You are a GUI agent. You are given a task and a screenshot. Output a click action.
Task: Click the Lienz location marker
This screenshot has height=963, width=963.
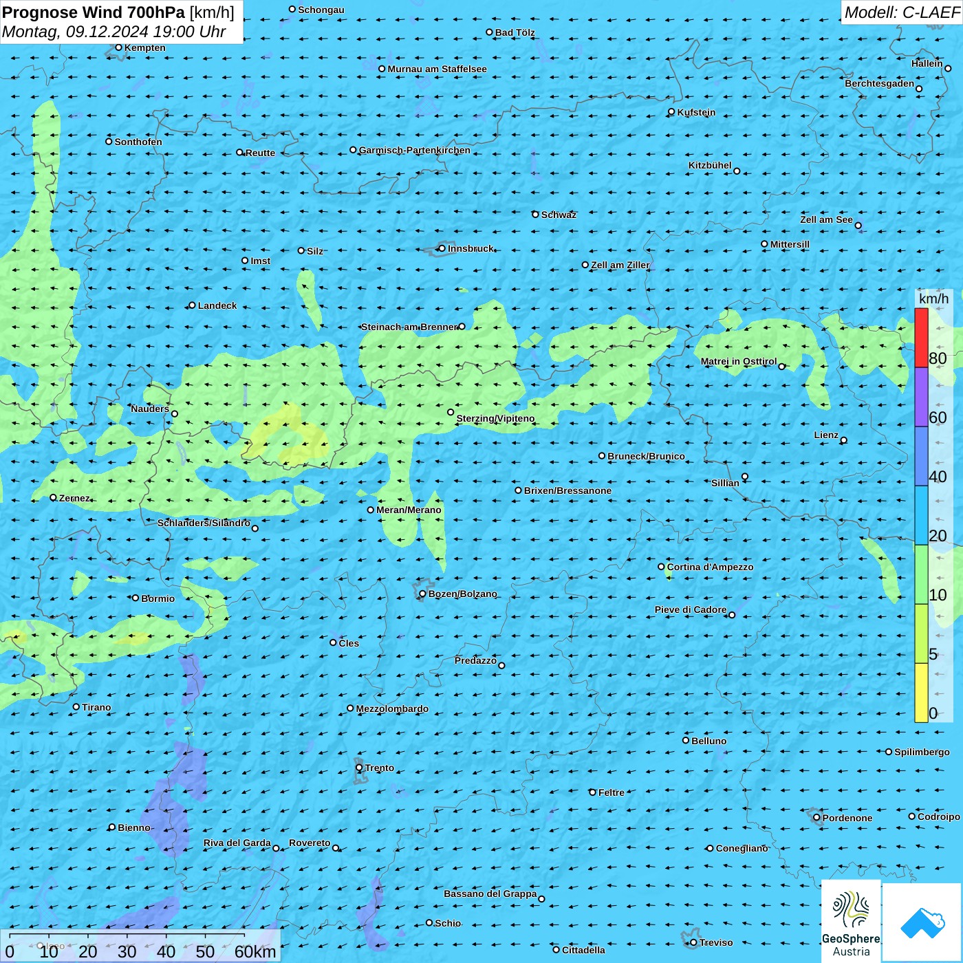844,440
